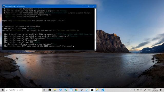Change ENG input language indicator
This screenshot has height=92, width=164.
(149, 90)
